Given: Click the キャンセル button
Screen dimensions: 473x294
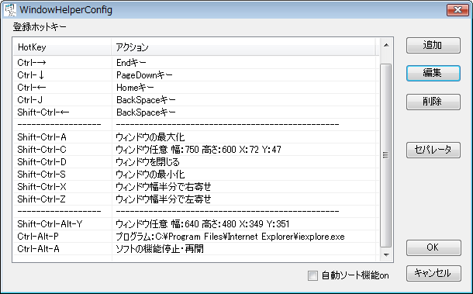Looking at the screenshot, I should tap(433, 274).
